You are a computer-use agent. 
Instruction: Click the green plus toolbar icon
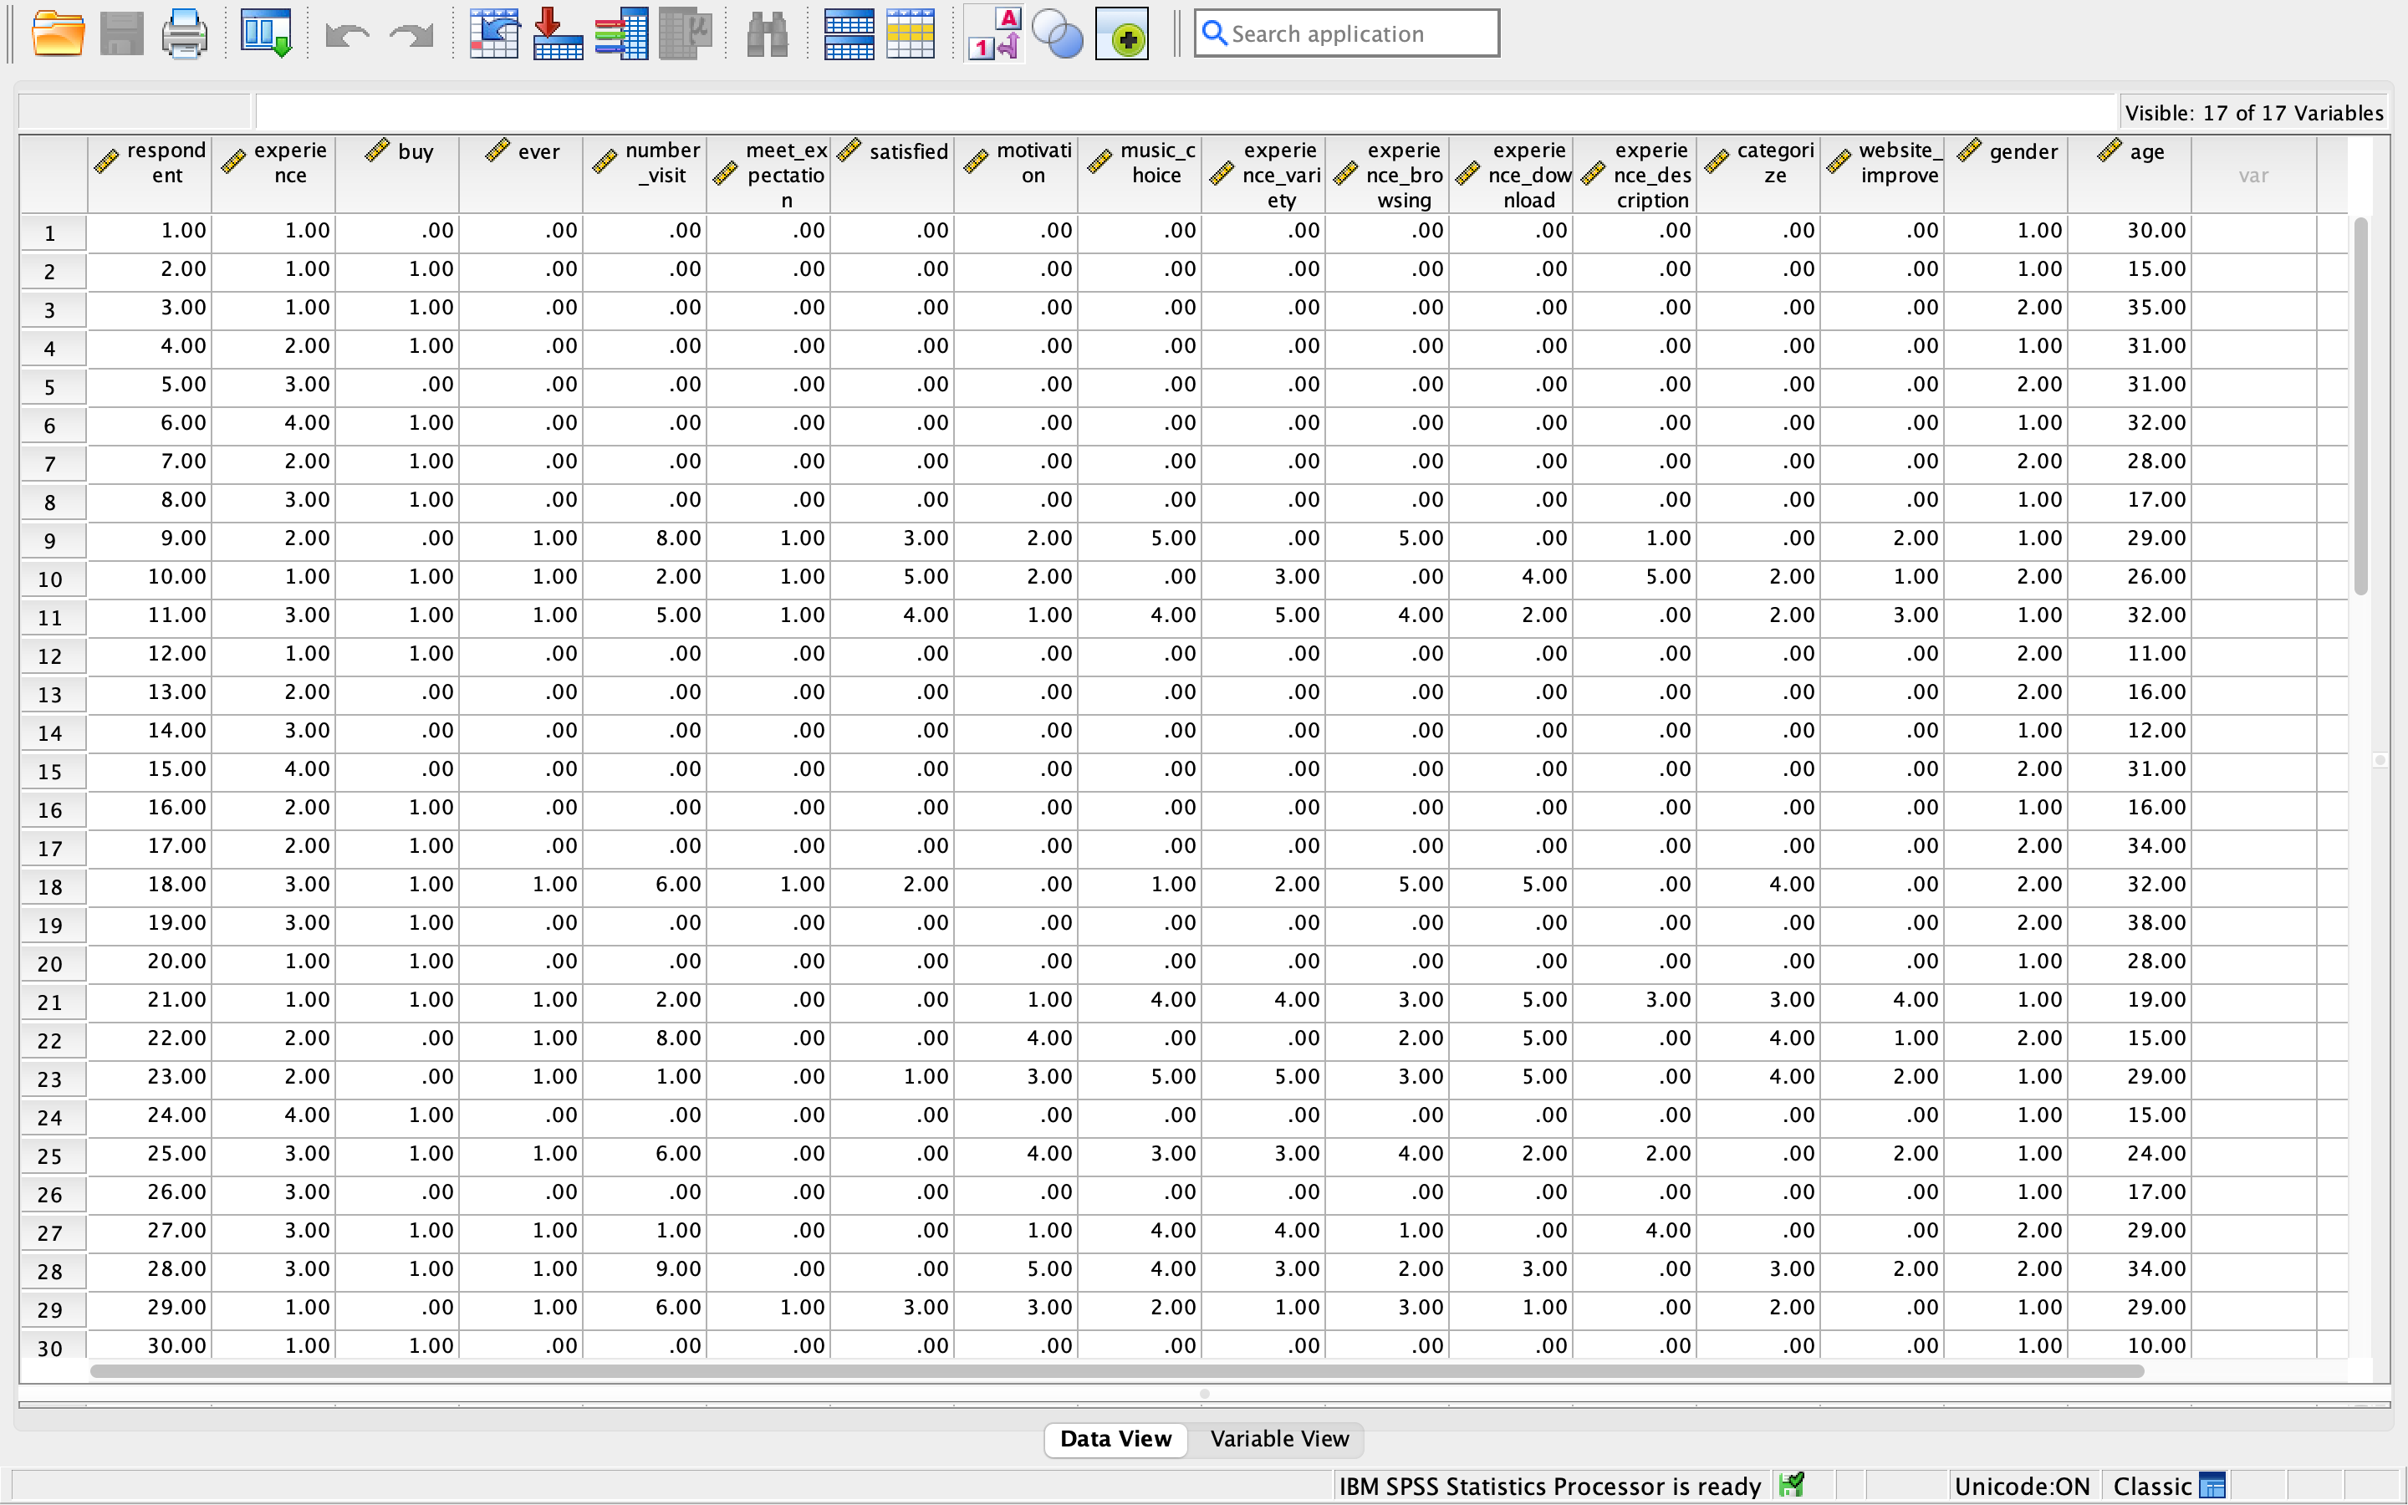click(x=1122, y=33)
